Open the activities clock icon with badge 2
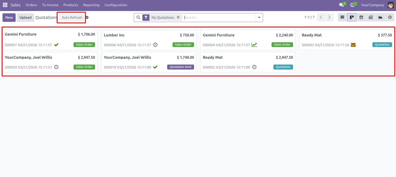Viewport: 396px width, 177px height. pos(353,5)
